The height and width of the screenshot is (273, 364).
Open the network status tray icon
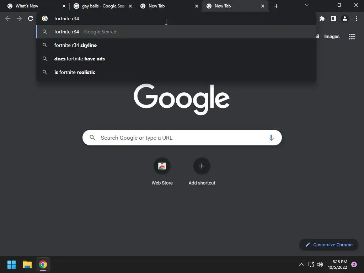pyautogui.click(x=311, y=264)
